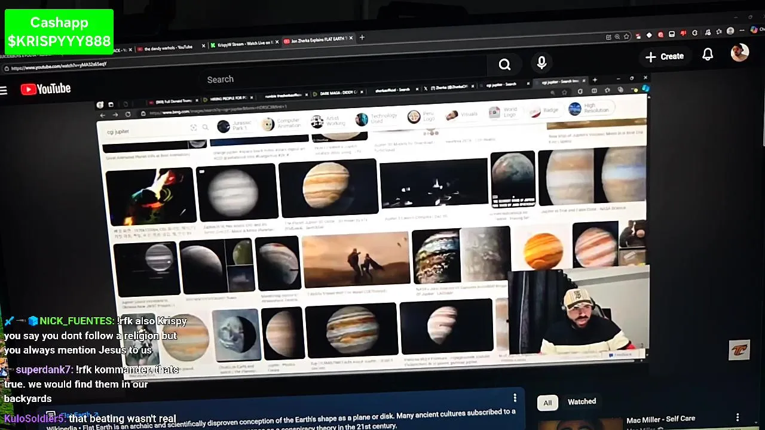Viewport: 765px width, 430px height.
Task: Select the All filter chip
Action: coord(547,403)
